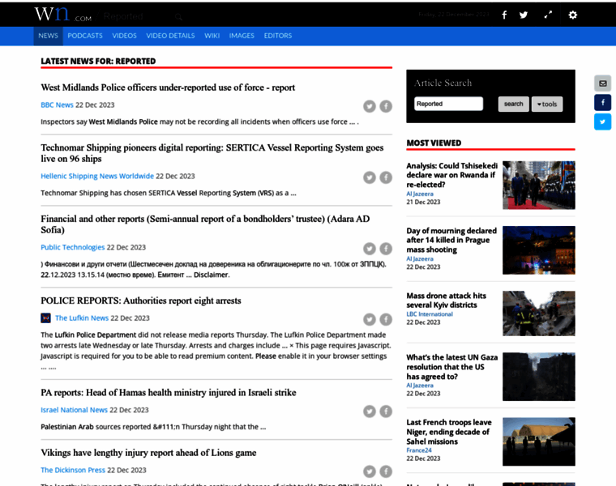The width and height of the screenshot is (616, 486).
Task: Open Technomar Shipping SERTICA headline
Action: (212, 153)
